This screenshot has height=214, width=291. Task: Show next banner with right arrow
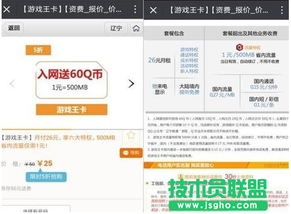click(131, 83)
